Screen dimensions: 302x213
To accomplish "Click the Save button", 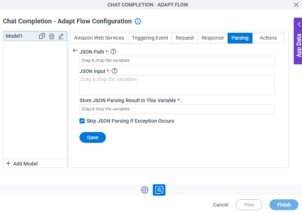I will pos(92,137).
